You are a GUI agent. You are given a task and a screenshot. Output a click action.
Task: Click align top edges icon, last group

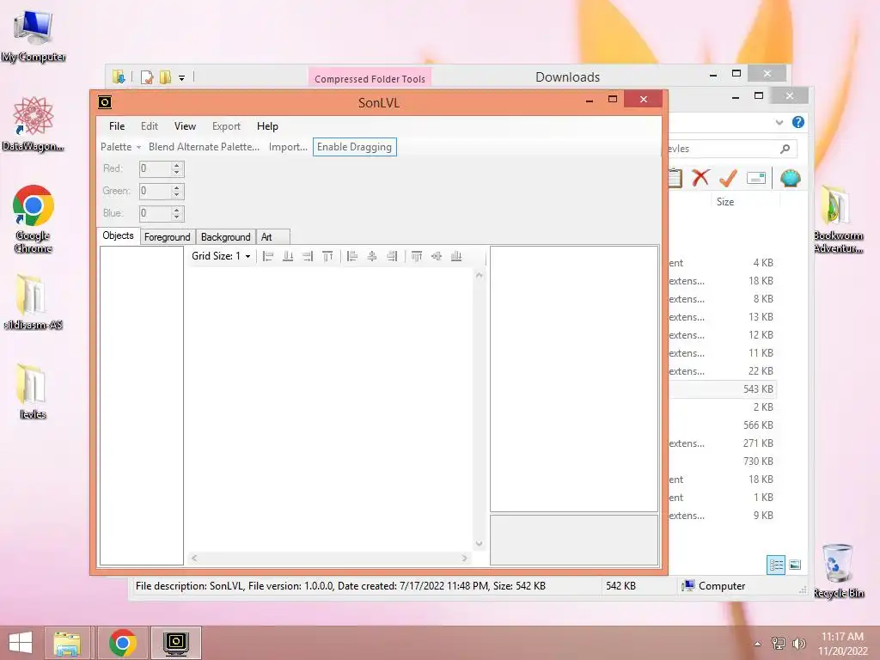[417, 256]
